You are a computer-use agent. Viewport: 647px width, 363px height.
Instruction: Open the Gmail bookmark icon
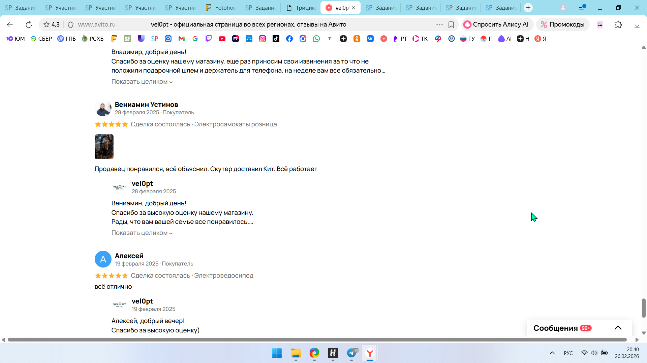coord(182,39)
